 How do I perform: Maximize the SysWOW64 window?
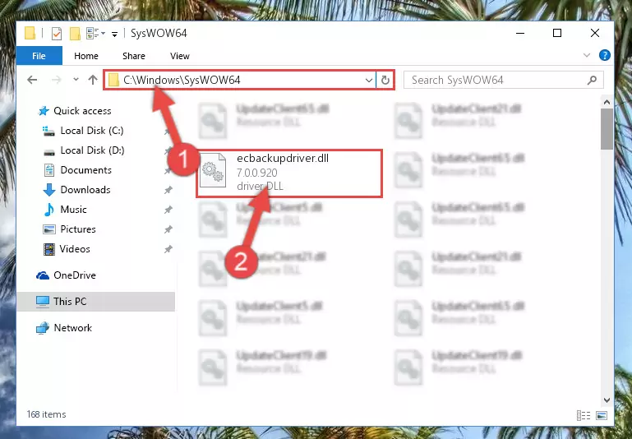(557, 33)
